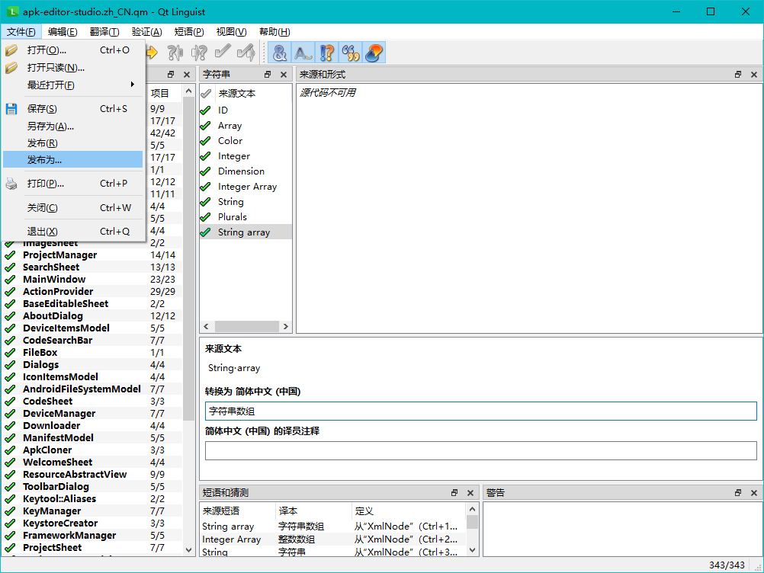Float the context panel
The width and height of the screenshot is (764, 573).
[x=171, y=75]
